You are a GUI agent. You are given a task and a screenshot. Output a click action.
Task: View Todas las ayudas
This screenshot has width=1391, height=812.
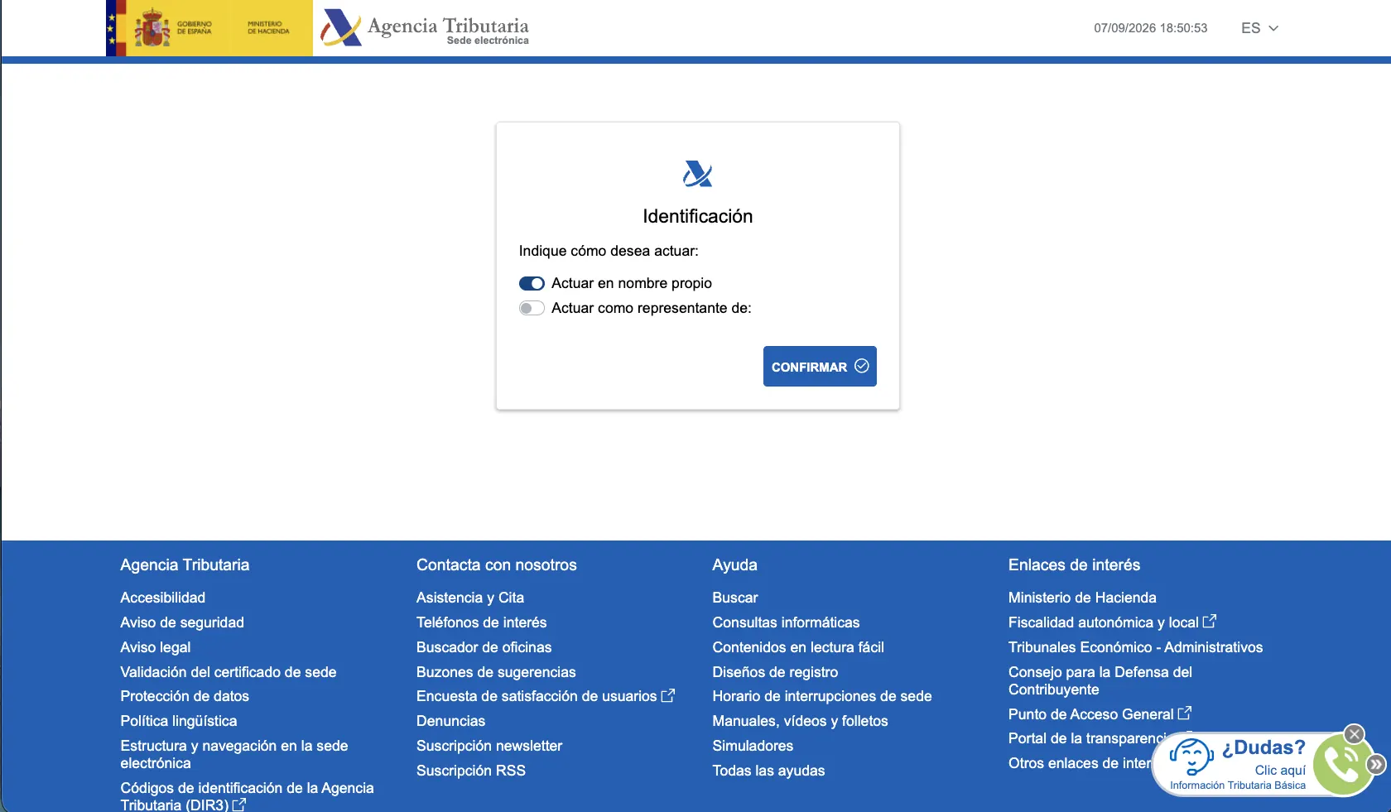[x=768, y=771]
